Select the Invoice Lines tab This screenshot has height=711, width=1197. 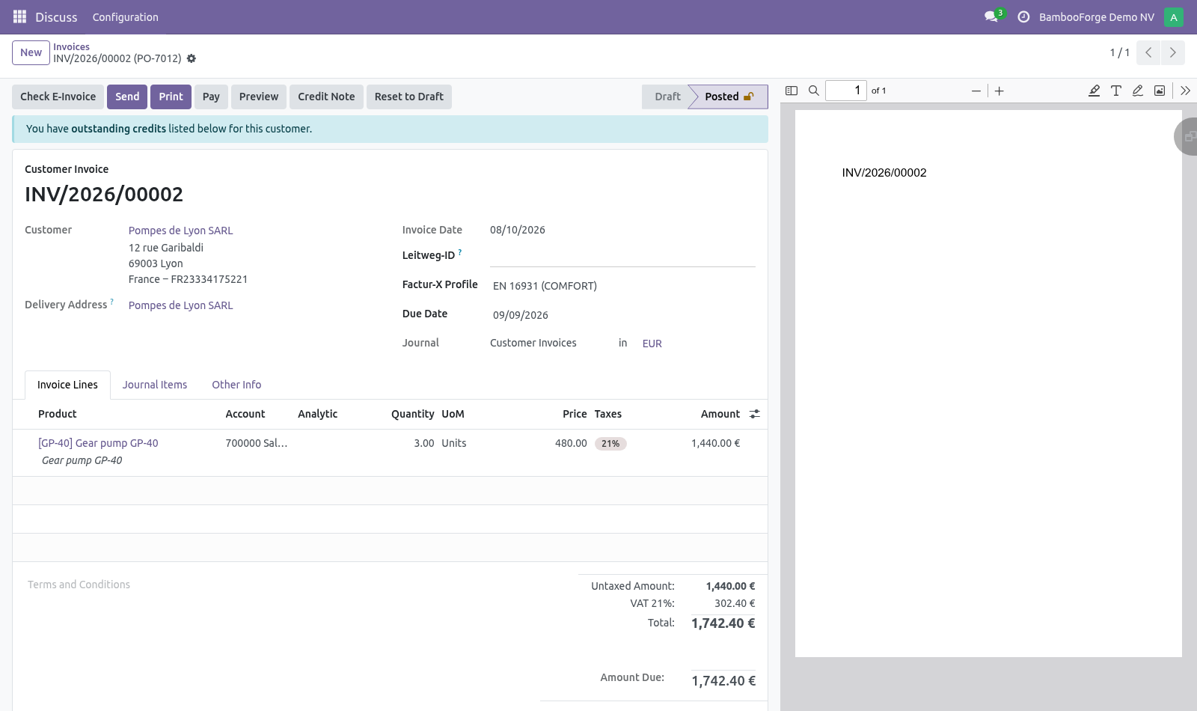(67, 385)
